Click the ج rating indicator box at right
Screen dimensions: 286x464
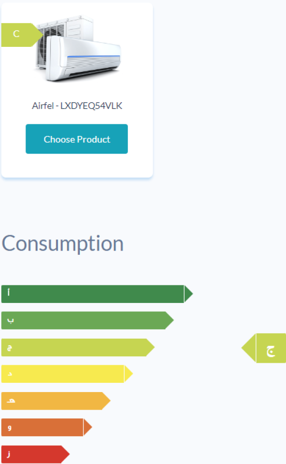[271, 348]
